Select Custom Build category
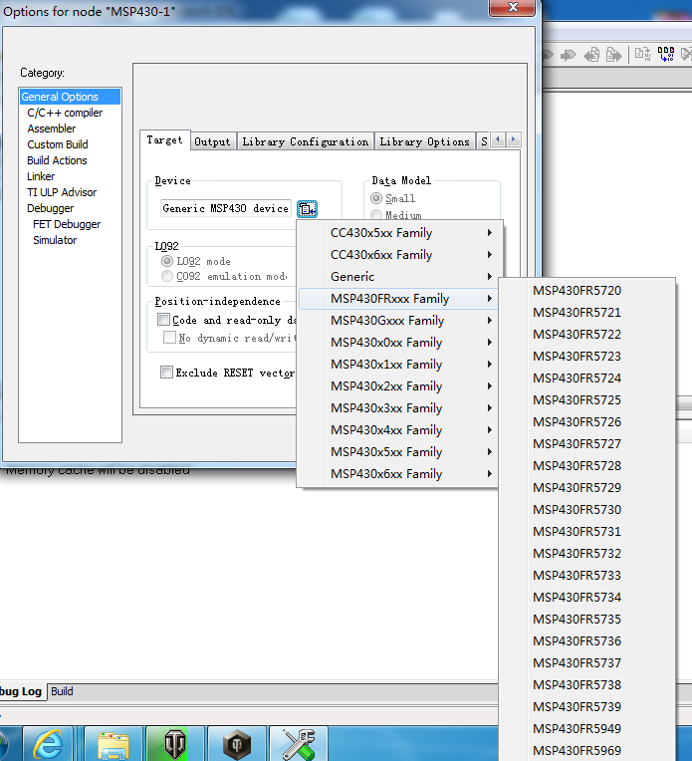Image resolution: width=692 pixels, height=761 pixels. click(58, 144)
